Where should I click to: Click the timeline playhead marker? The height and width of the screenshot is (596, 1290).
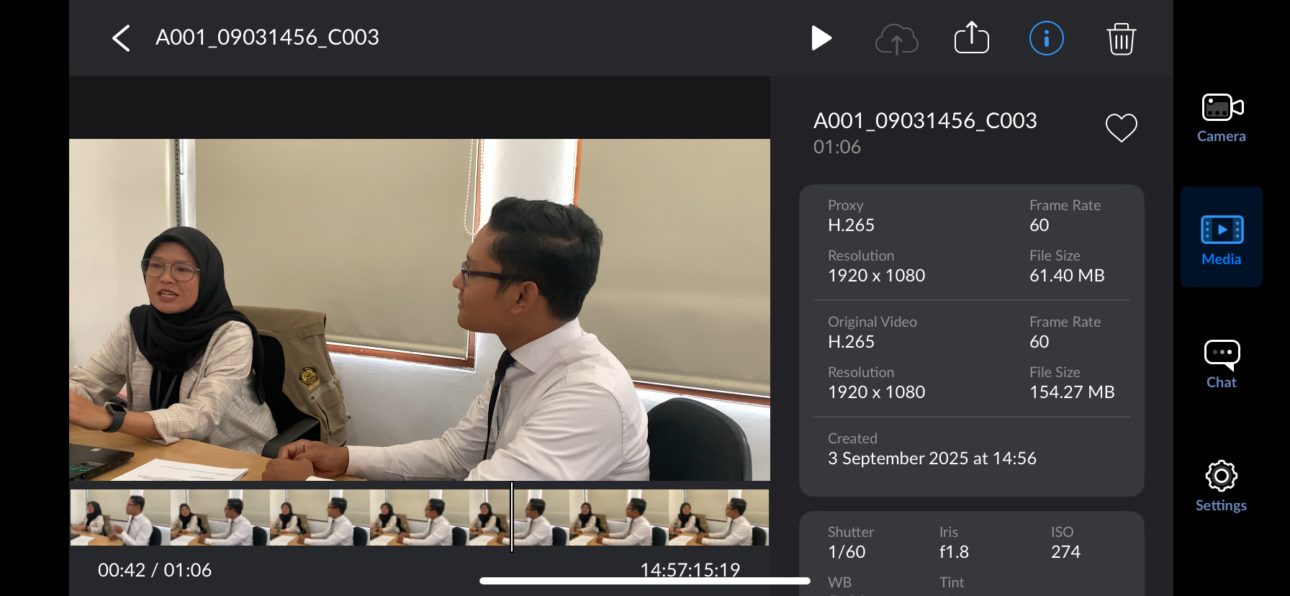coord(512,517)
